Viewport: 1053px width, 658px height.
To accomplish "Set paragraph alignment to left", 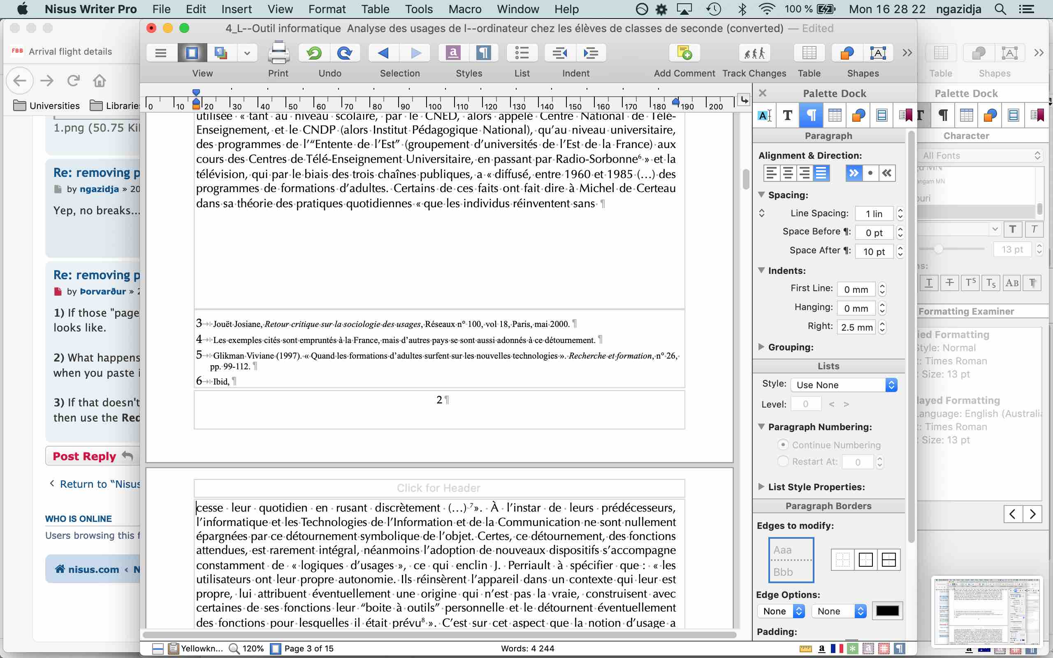I will coord(771,173).
